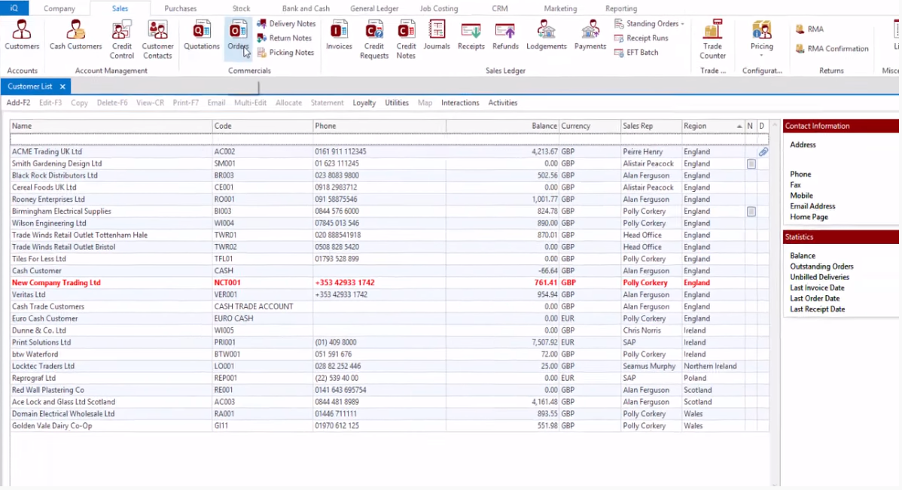The height and width of the screenshot is (490, 902).
Task: Open Picking Notes
Action: click(285, 53)
